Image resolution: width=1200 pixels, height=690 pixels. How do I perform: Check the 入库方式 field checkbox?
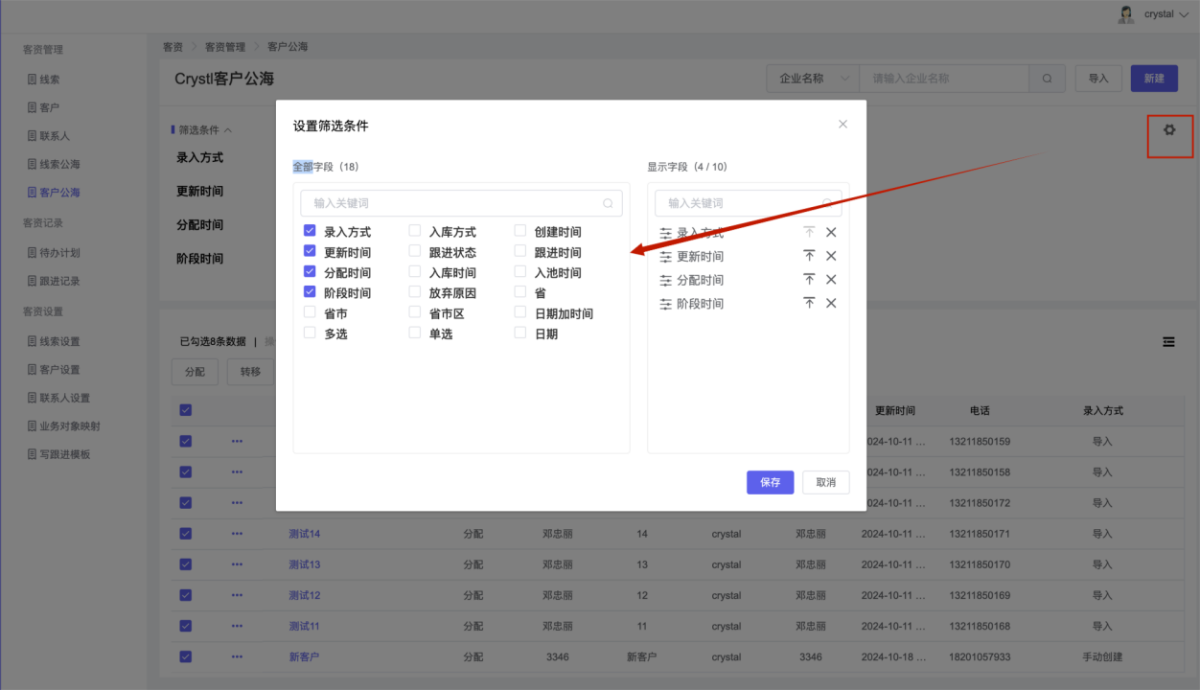pyautogui.click(x=415, y=231)
